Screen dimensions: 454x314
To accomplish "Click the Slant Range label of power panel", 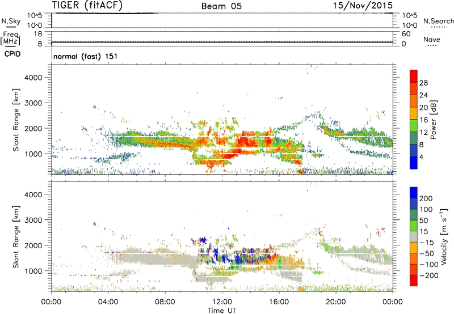I will click(16, 120).
